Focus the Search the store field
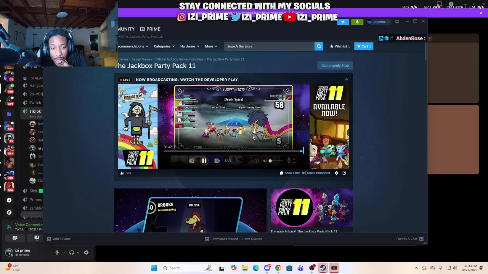Viewport: 488px width, 274px height. click(270, 46)
